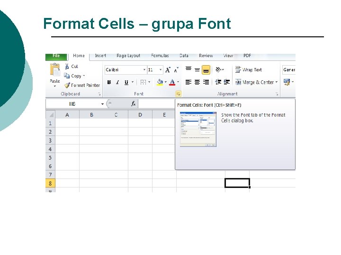
Task: Open the Borders dropdown arrow
Action: [x=149, y=82]
